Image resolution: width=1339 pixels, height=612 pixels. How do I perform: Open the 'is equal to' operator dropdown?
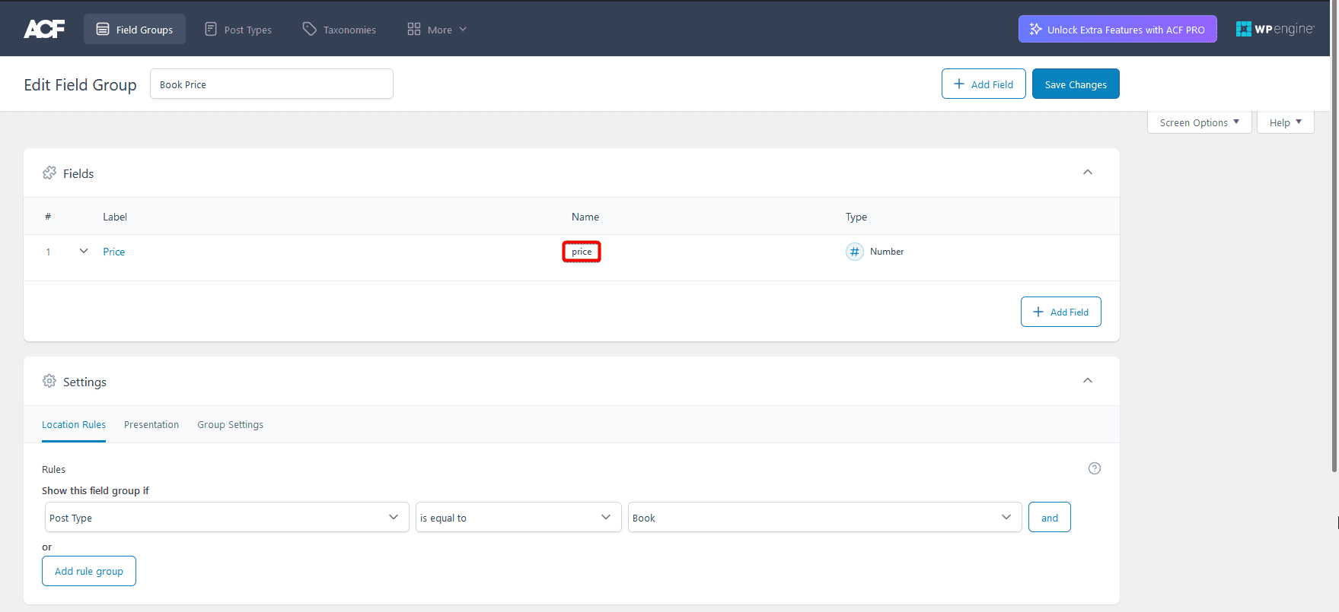pos(518,518)
